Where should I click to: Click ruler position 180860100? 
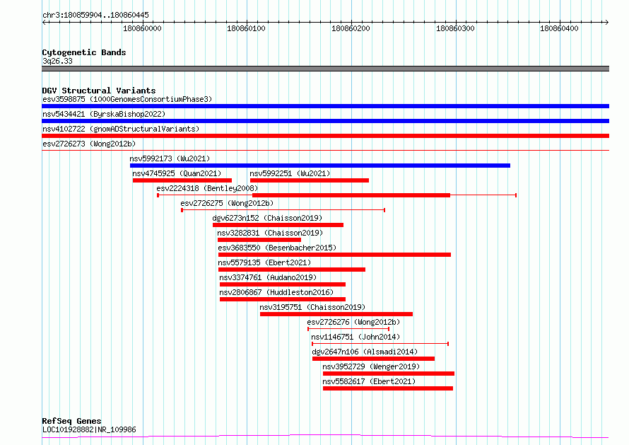coord(246,28)
